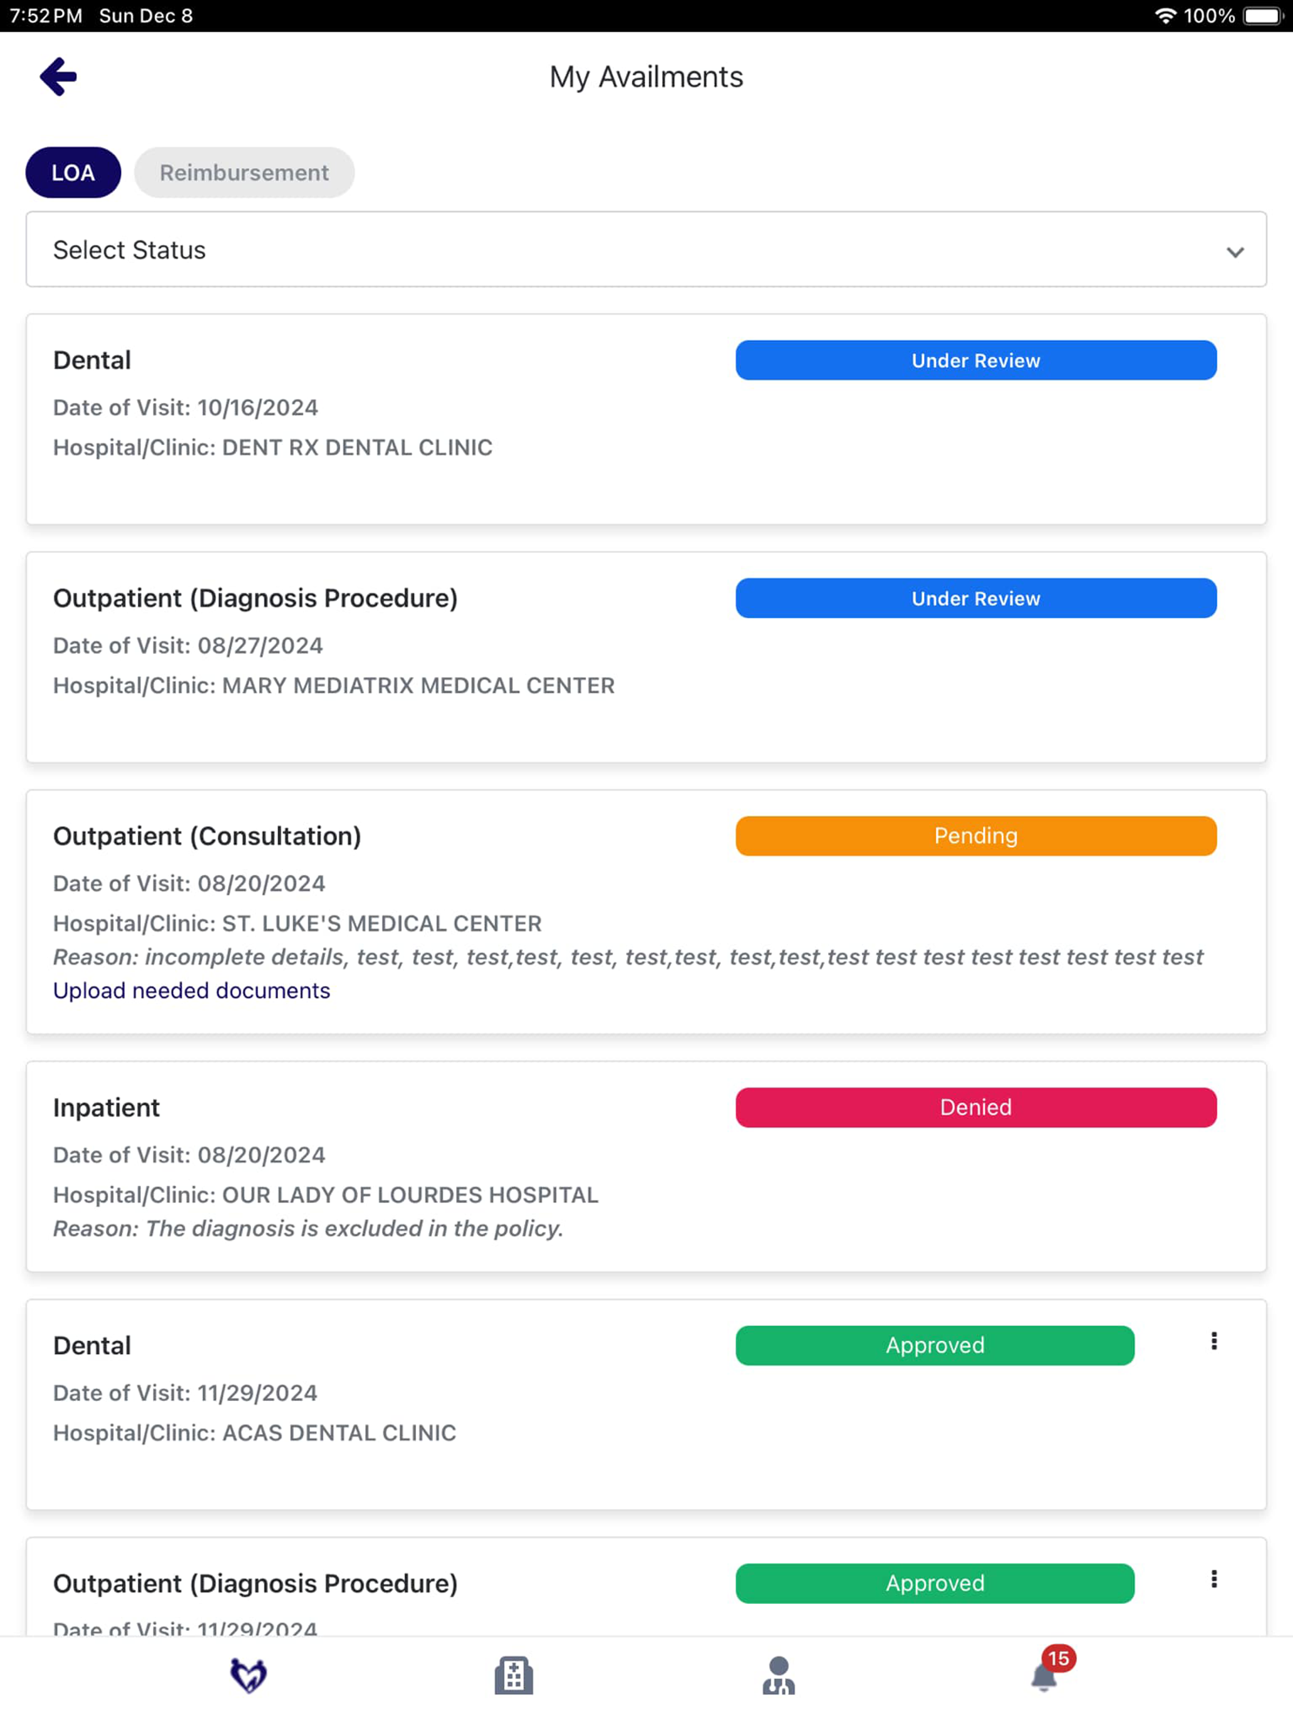Expand the status dropdown chevron arrow
1293x1725 pixels.
click(x=1235, y=252)
